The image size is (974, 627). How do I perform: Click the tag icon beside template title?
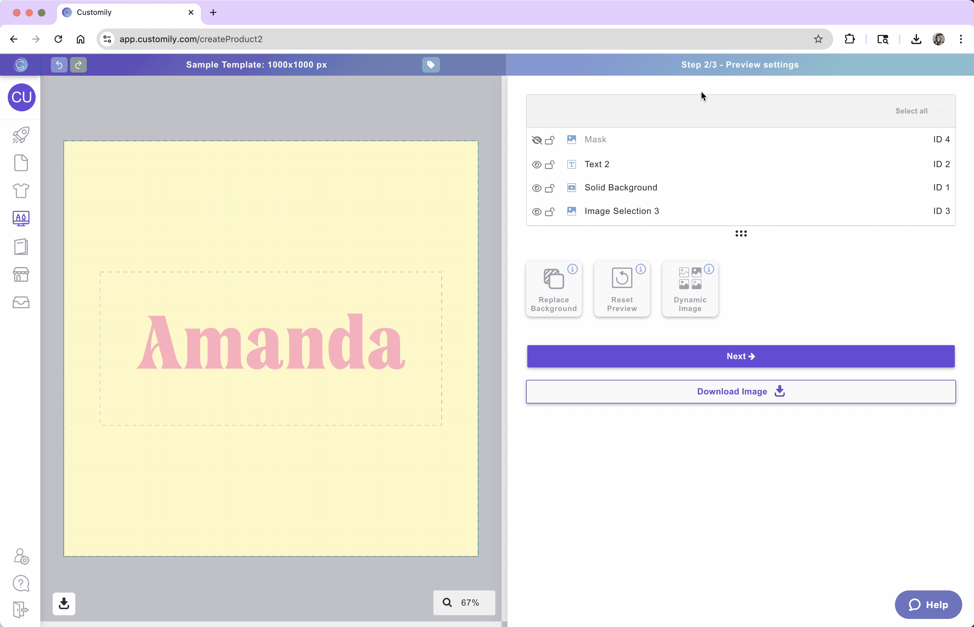click(431, 65)
